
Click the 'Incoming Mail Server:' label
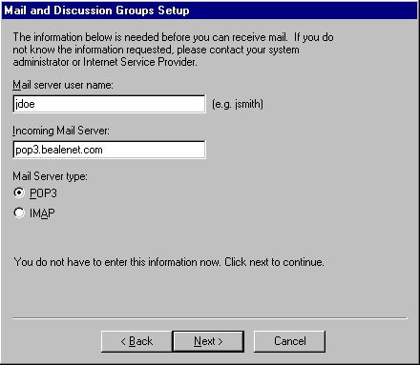(x=61, y=131)
